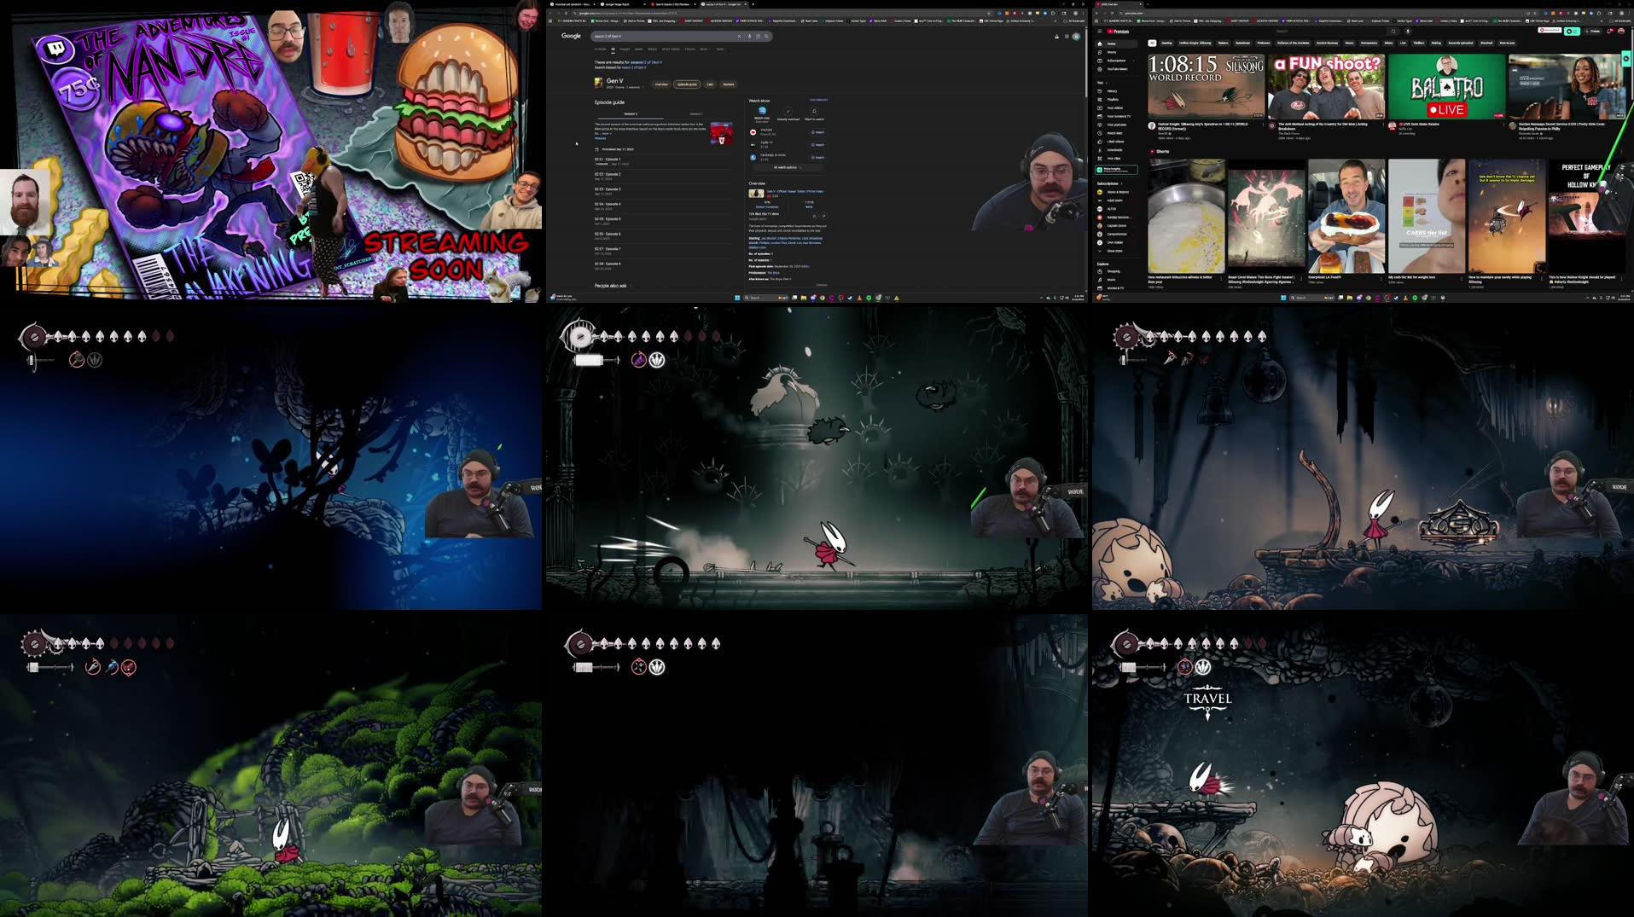The height and width of the screenshot is (917, 1634).
Task: Switch to the Images tab on Google
Action: click(625, 49)
